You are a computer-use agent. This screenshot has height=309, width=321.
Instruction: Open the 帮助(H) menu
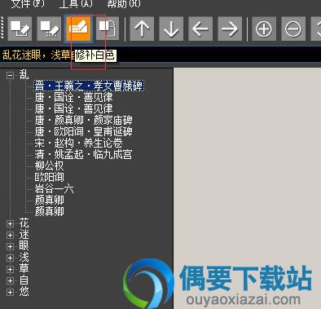[124, 3]
